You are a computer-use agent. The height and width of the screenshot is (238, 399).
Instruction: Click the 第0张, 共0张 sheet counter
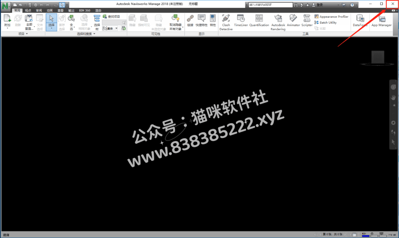pyautogui.click(x=332, y=234)
